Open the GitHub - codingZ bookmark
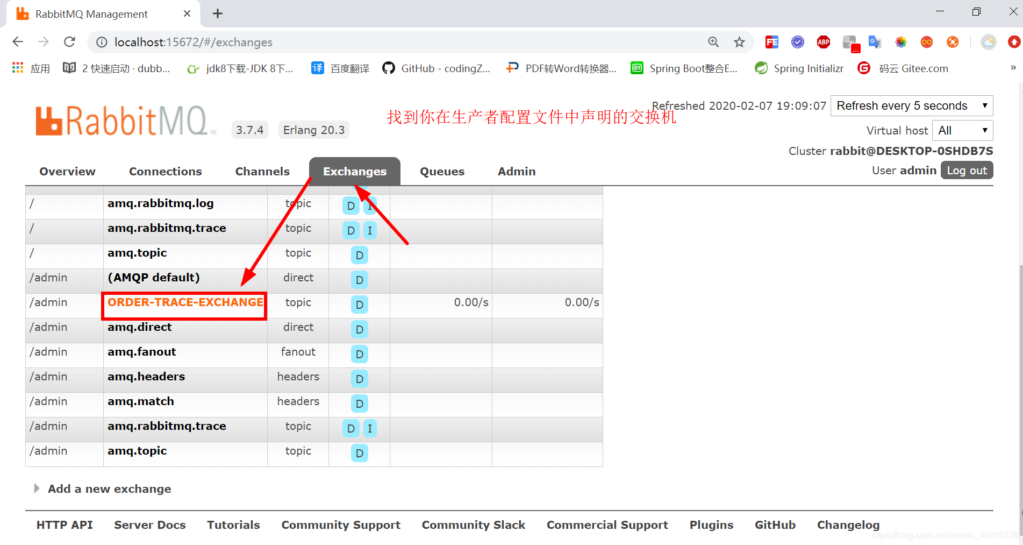 (437, 68)
